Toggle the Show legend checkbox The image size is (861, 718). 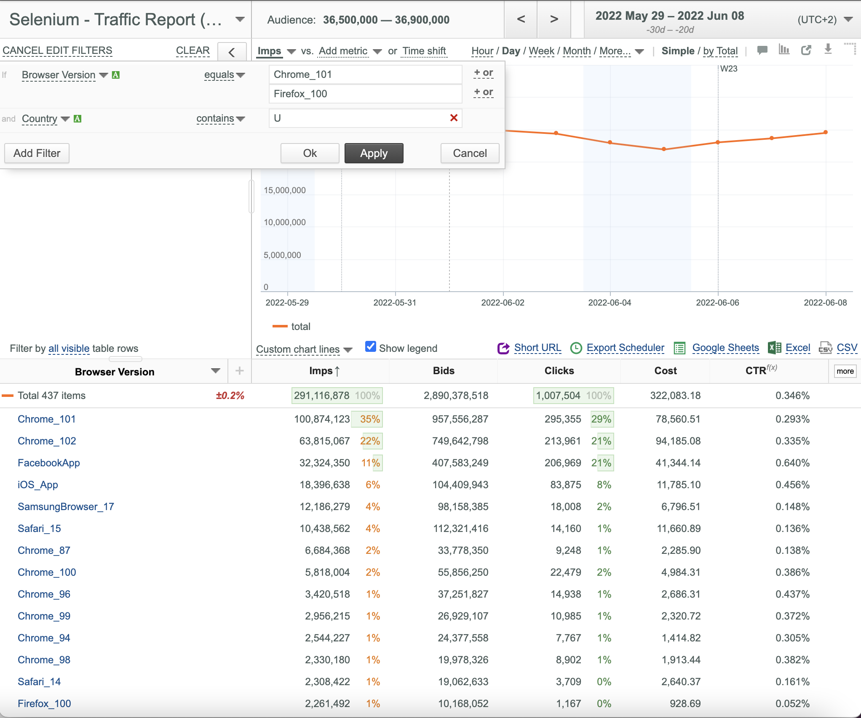(371, 346)
